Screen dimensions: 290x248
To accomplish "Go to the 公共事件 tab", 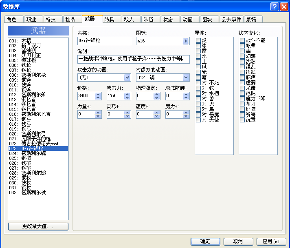I will click(x=232, y=19).
